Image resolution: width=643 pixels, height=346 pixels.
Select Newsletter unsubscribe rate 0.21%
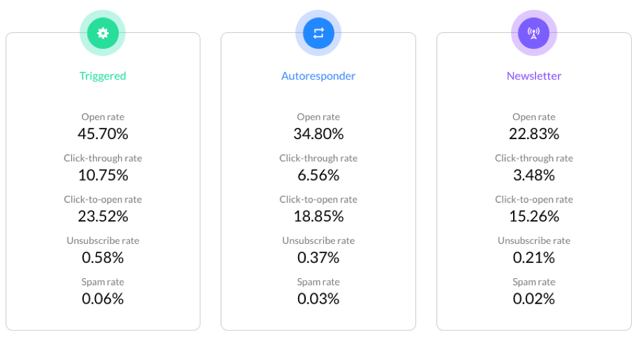(534, 258)
